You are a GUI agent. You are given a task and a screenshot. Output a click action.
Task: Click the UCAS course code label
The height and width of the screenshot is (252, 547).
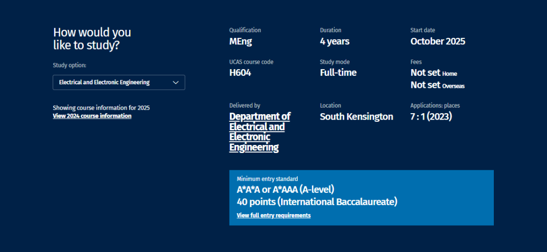[251, 62]
